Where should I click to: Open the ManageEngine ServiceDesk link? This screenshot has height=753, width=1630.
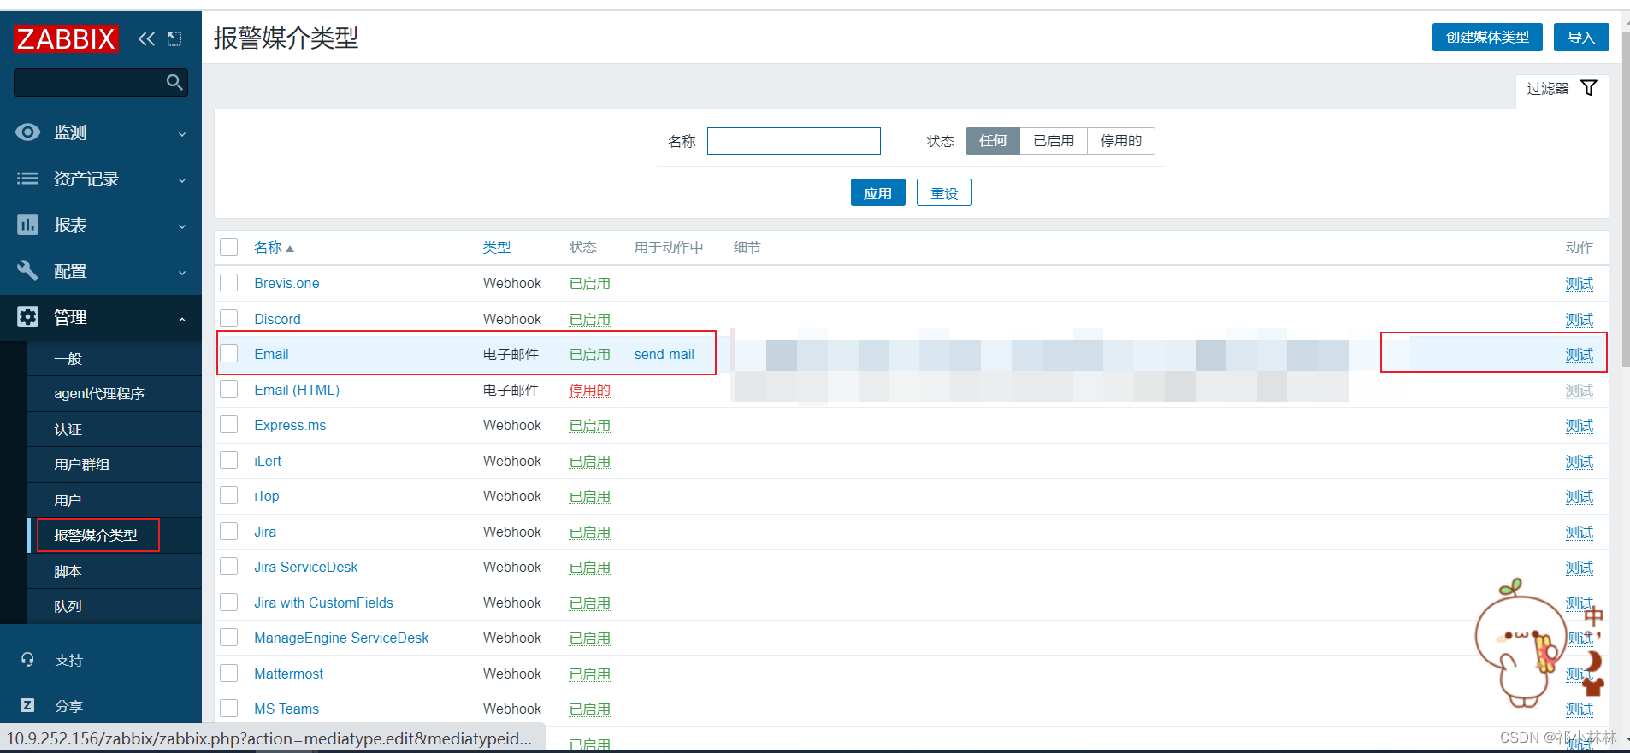click(x=341, y=638)
